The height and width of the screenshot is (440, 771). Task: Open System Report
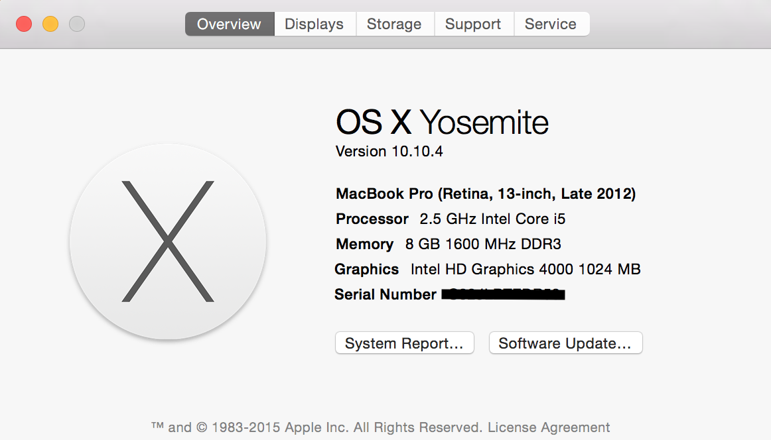coord(404,343)
